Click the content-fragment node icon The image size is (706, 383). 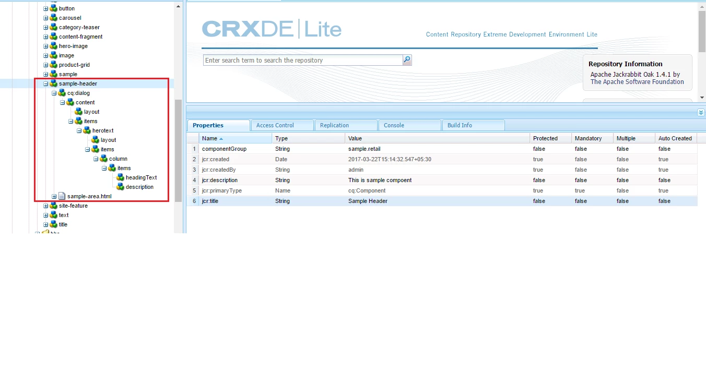[x=53, y=37]
